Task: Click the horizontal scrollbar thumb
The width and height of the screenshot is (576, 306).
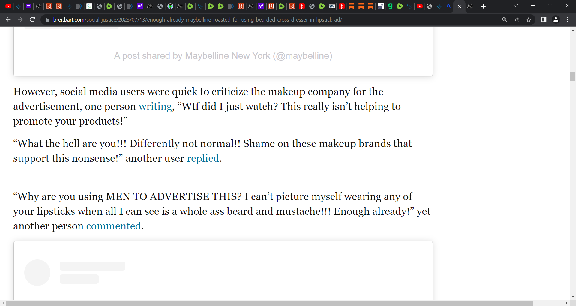Action: 269,303
